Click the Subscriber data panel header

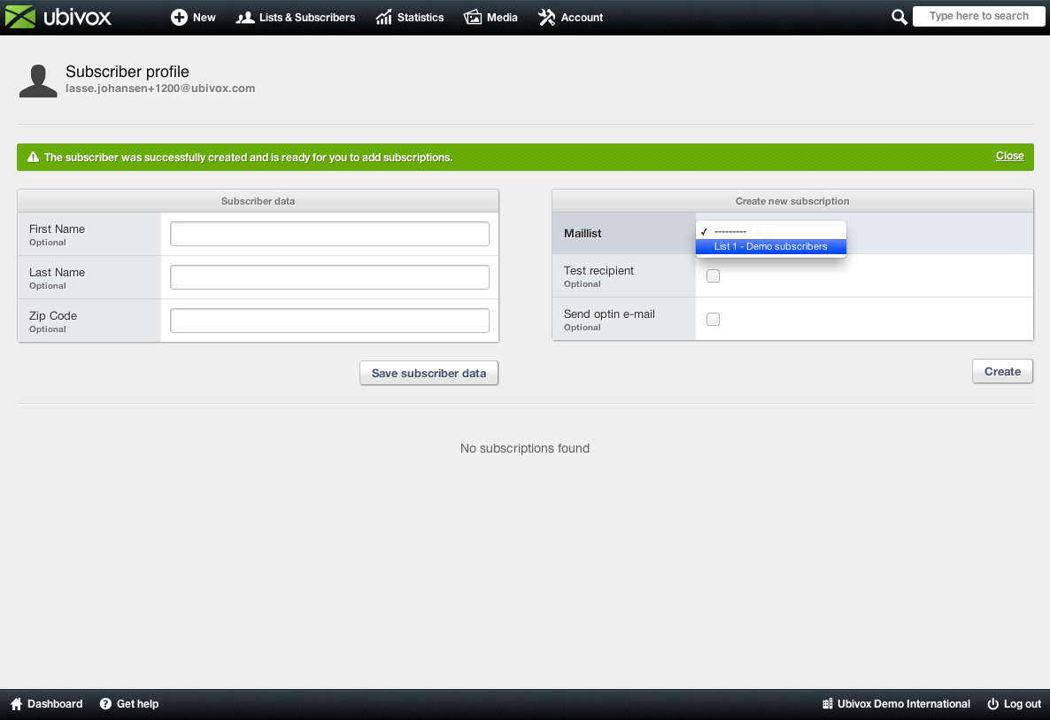click(258, 201)
